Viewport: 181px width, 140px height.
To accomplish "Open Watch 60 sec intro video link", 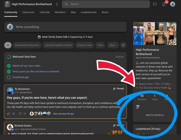I will tap(26, 66).
